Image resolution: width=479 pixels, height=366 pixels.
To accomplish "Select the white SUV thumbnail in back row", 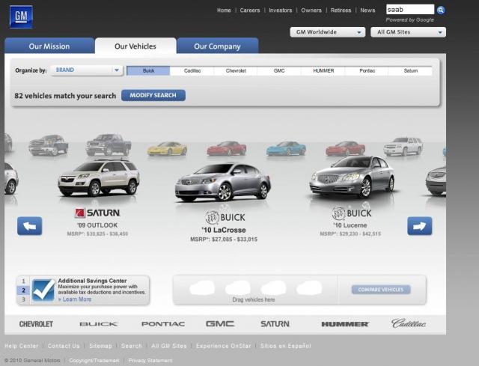I will [403, 147].
